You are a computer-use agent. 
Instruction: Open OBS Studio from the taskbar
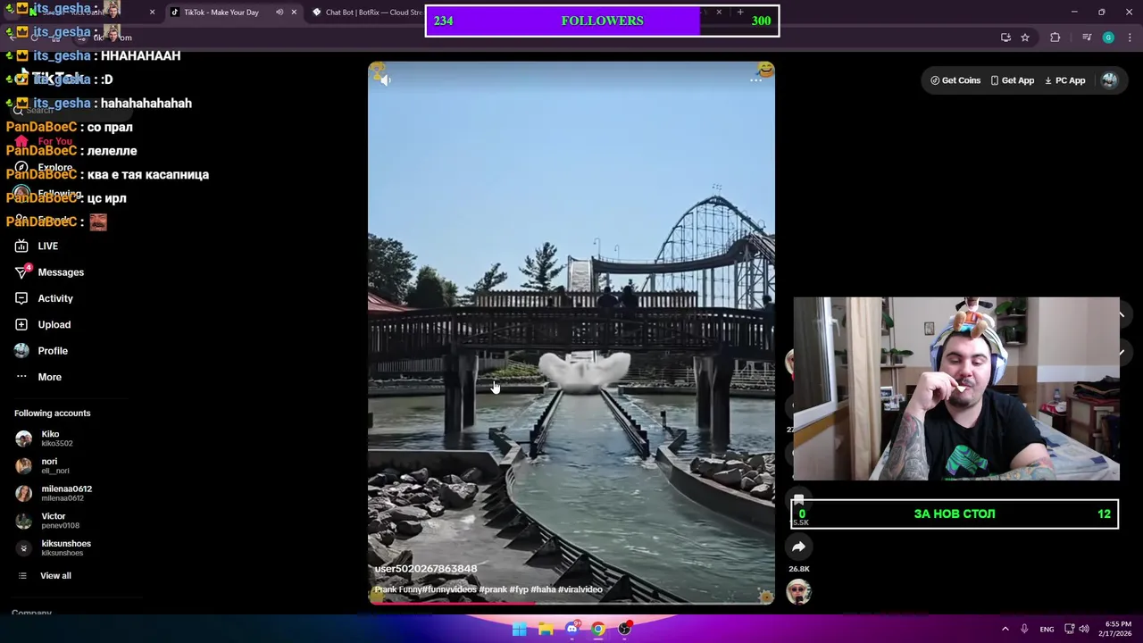625,629
